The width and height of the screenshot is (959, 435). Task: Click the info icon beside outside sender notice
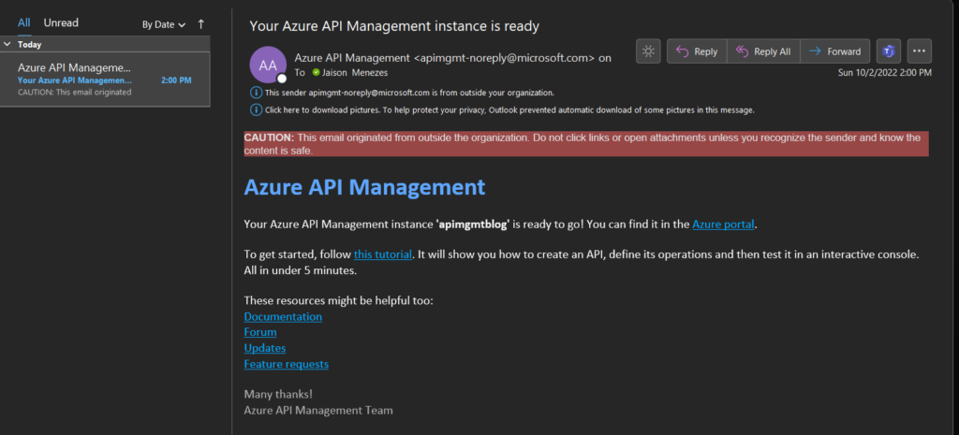[257, 93]
